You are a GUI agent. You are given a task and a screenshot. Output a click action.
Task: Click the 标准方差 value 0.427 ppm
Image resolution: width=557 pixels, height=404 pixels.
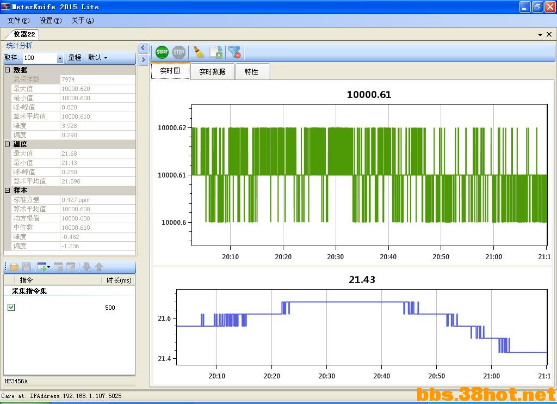[98, 199]
